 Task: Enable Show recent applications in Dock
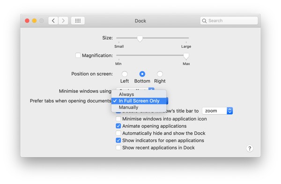pyautogui.click(x=118, y=147)
